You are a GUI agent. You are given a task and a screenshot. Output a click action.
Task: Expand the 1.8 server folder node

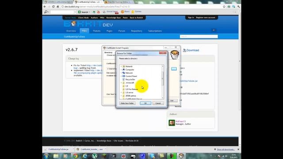(121, 92)
